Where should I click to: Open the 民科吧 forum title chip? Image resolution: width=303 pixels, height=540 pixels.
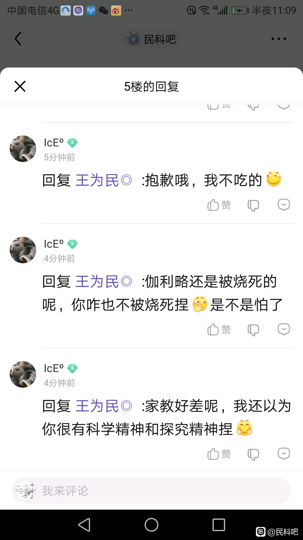(x=151, y=39)
